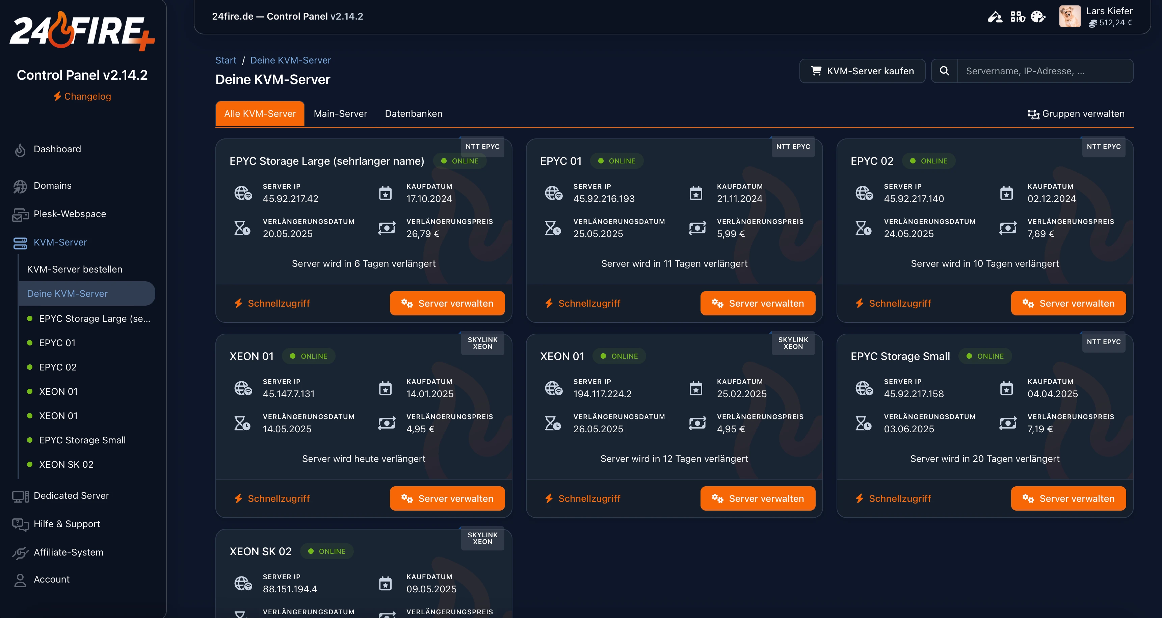Open the color palette theme icon

click(1038, 17)
